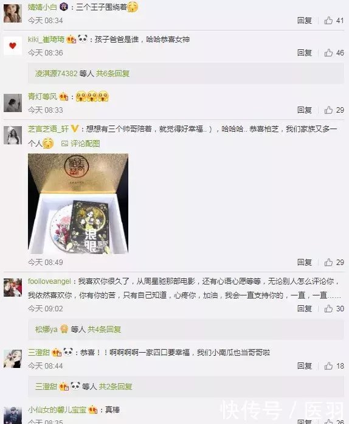
Task: Open user 凌淇源74382 in reply summary
Action: point(56,74)
